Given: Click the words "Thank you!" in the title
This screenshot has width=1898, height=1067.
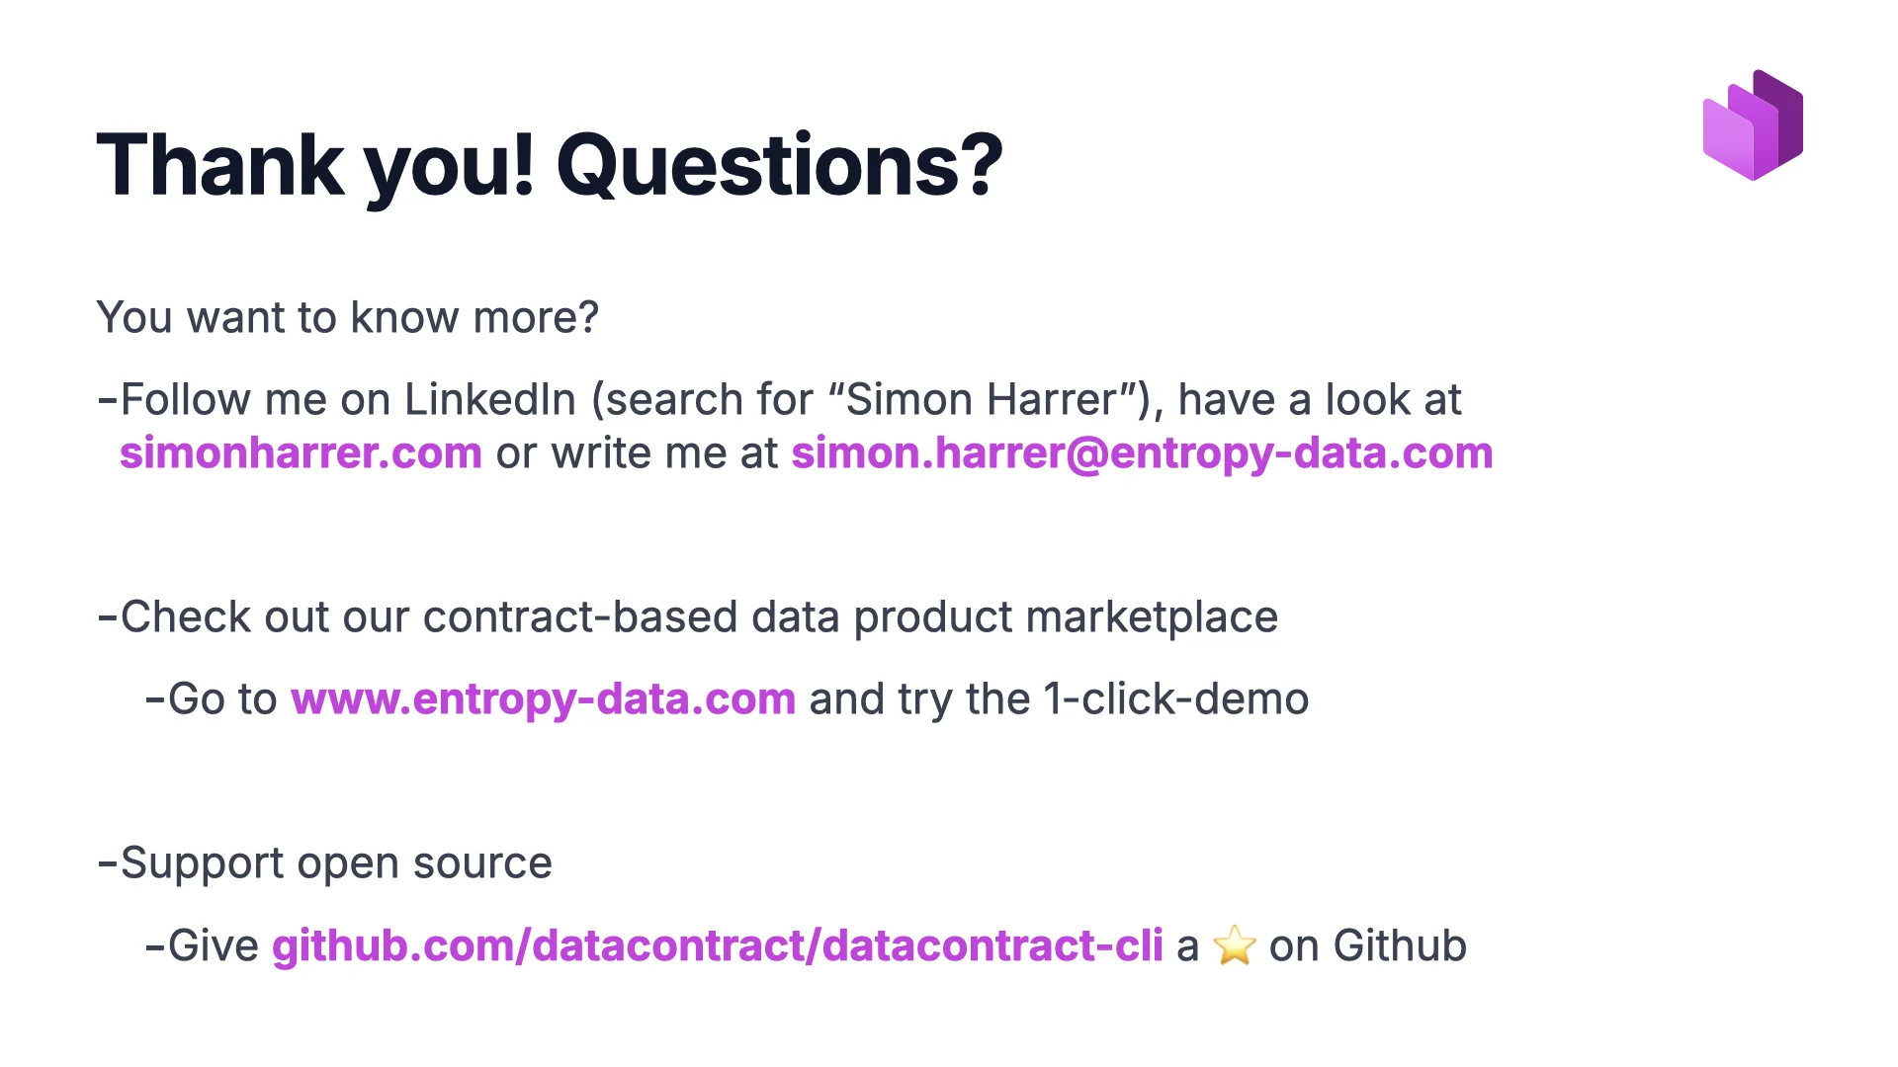Looking at the screenshot, I should (314, 165).
